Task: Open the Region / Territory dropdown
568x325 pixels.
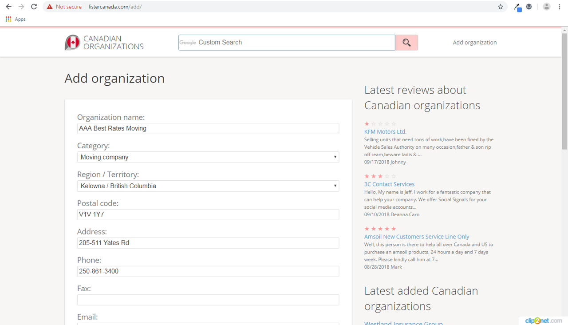Action: point(208,186)
